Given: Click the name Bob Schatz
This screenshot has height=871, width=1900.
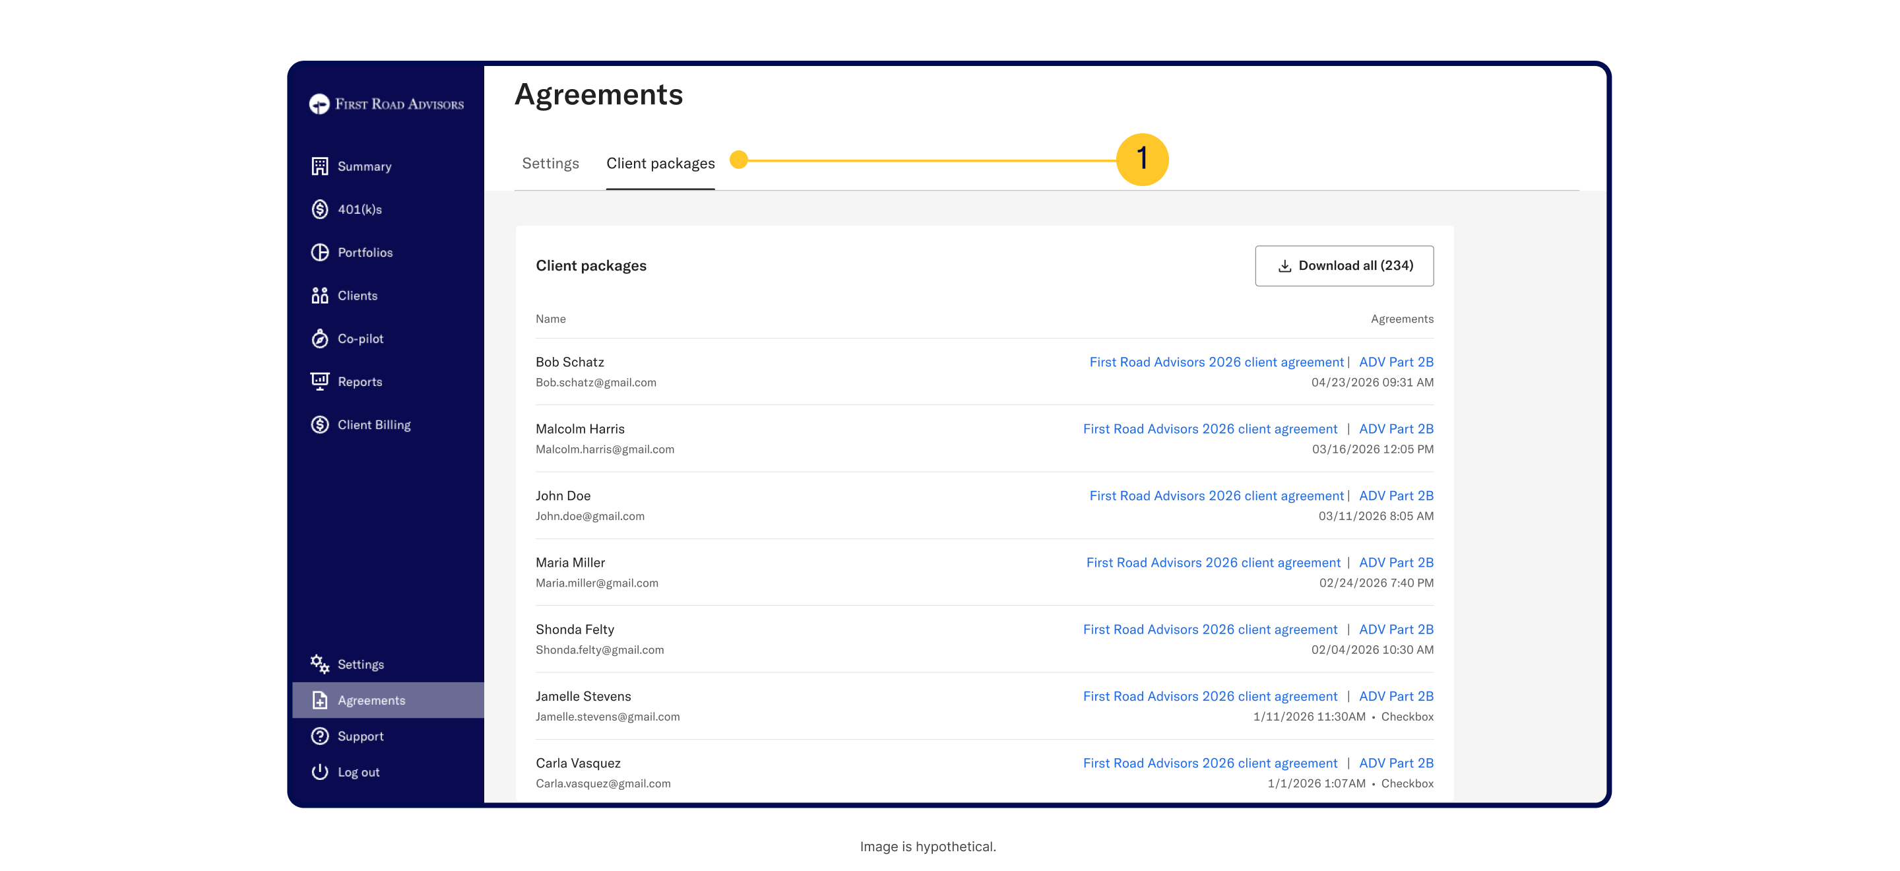Looking at the screenshot, I should tap(569, 362).
